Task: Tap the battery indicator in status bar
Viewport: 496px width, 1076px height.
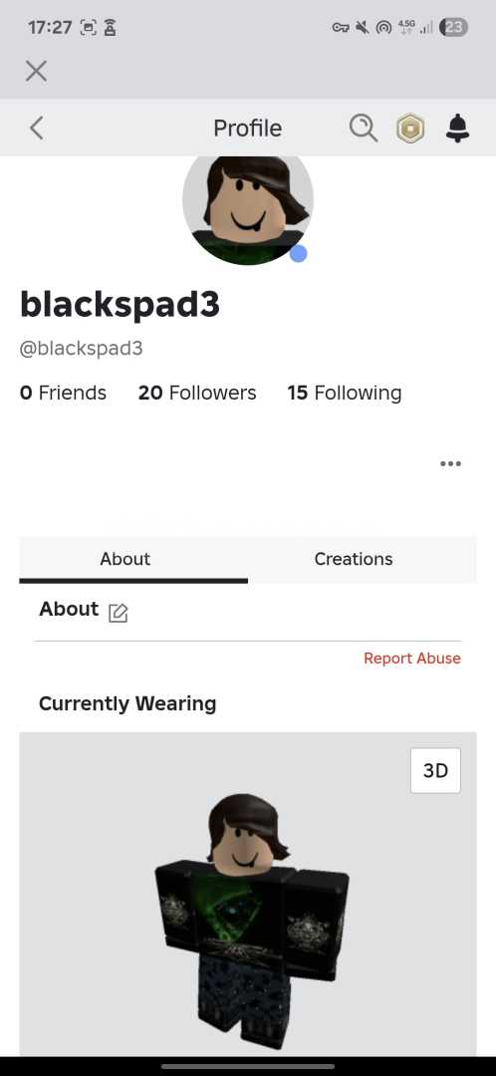Action: pos(453,28)
